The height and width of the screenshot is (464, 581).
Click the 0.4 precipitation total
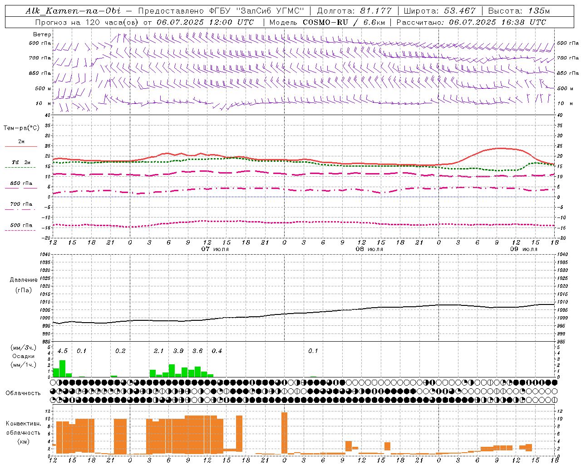click(x=217, y=351)
